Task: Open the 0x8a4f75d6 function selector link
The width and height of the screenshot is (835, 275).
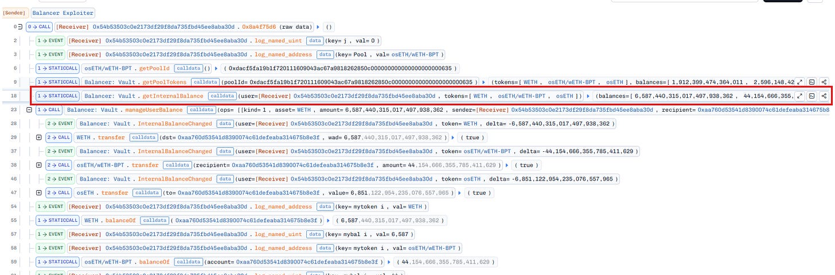Action: click(258, 27)
